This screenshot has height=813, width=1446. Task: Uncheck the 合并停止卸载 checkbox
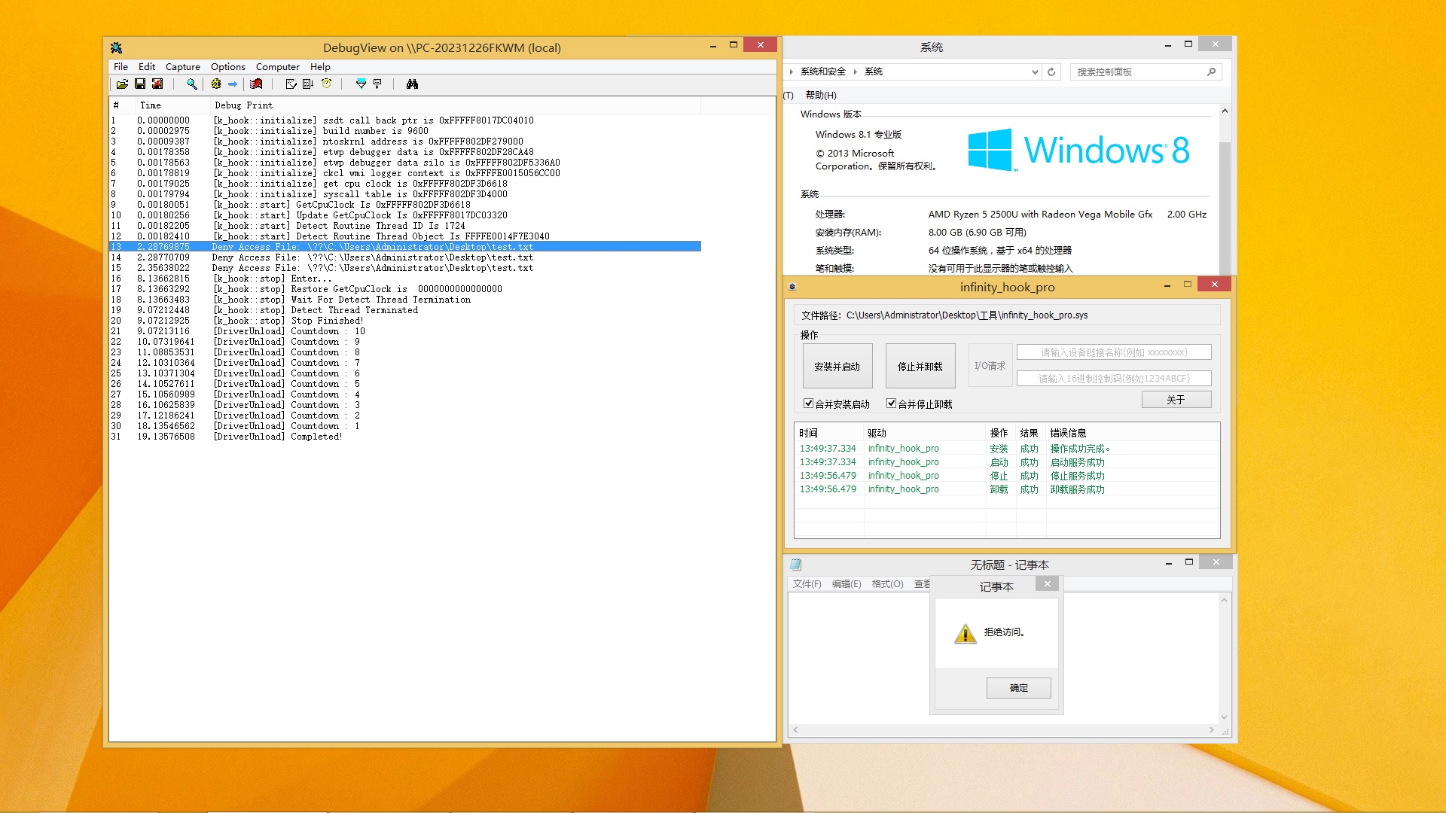coord(891,403)
